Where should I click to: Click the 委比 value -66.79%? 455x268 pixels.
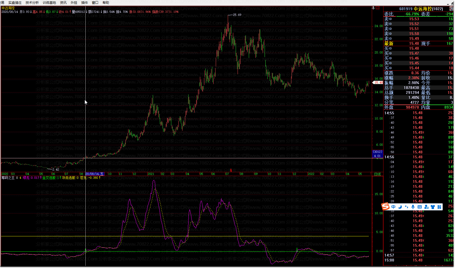(x=412, y=14)
